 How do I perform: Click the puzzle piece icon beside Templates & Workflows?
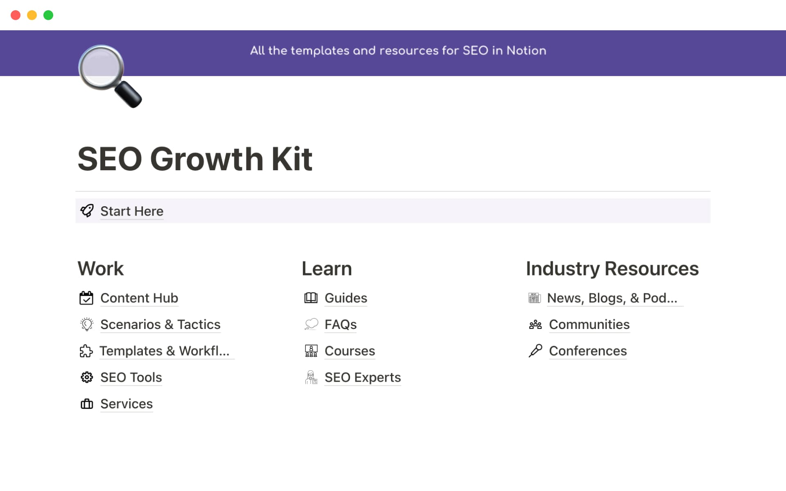[x=87, y=351]
